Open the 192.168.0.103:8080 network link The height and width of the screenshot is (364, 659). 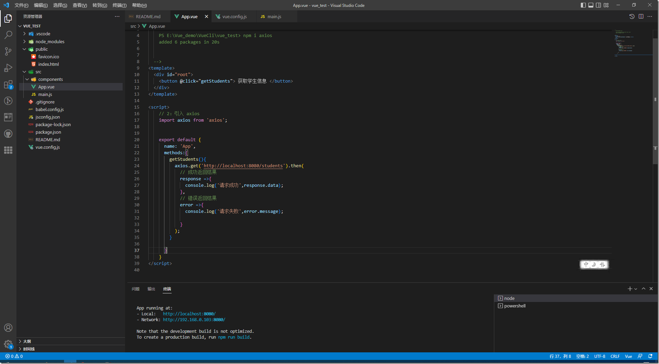click(194, 319)
